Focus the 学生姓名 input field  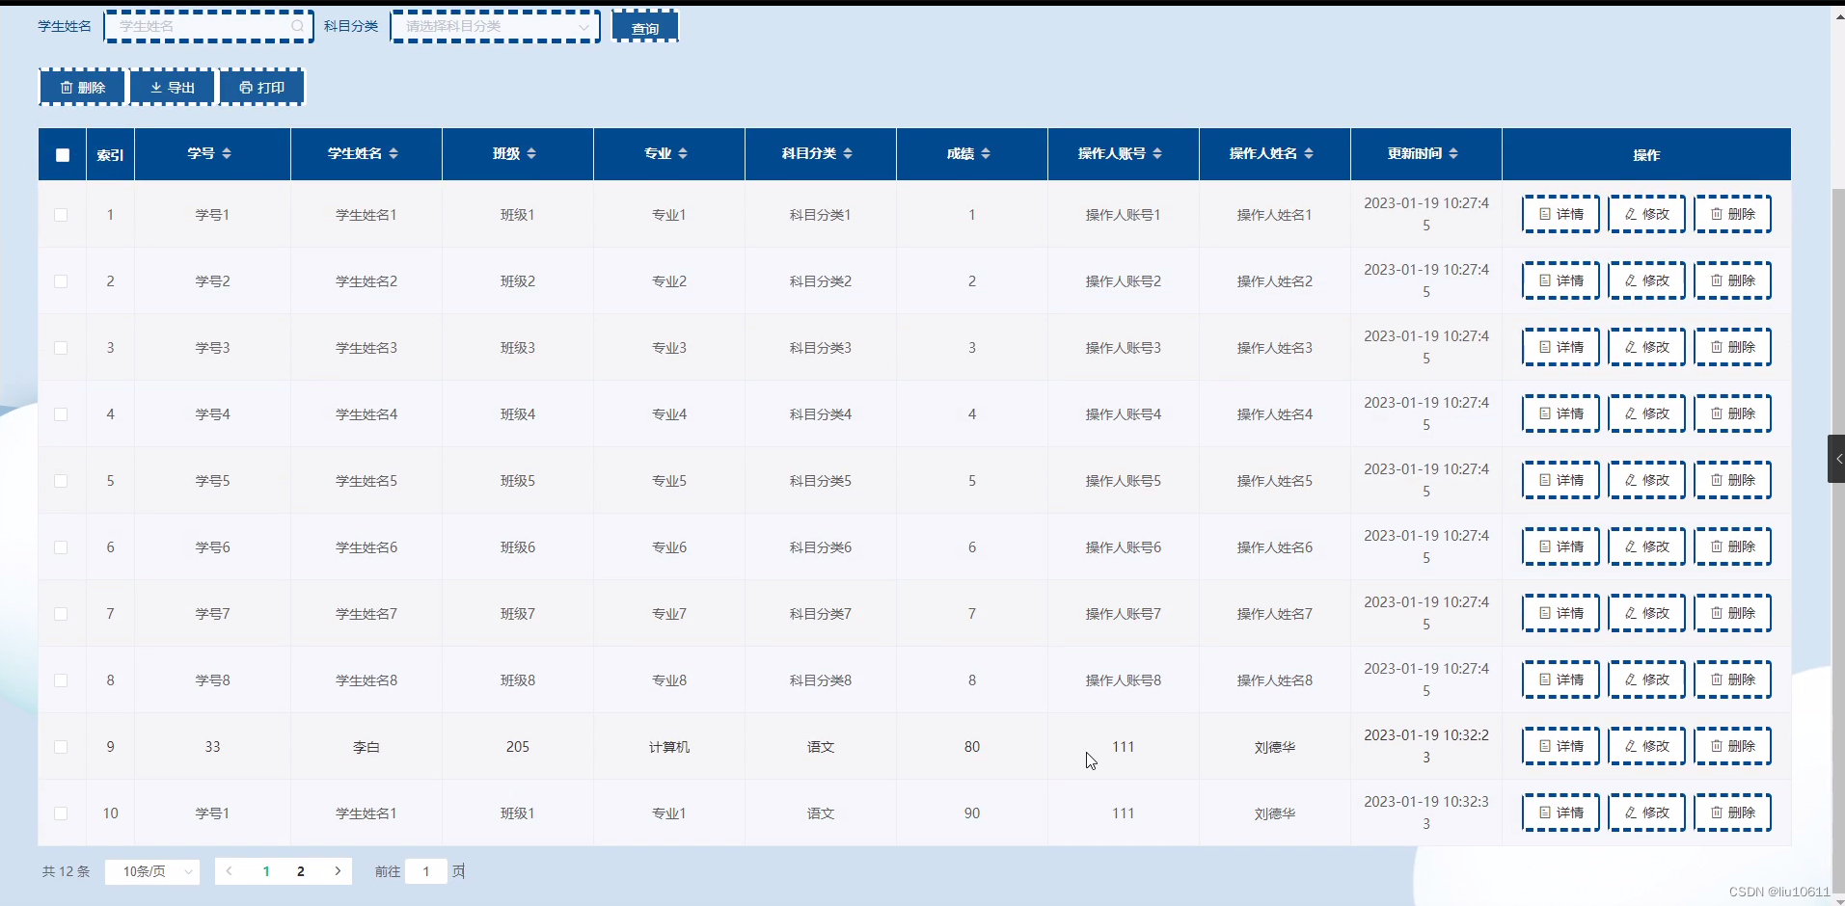click(x=208, y=27)
